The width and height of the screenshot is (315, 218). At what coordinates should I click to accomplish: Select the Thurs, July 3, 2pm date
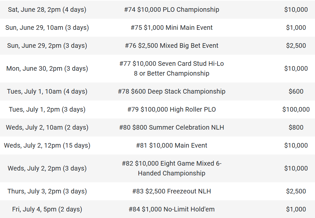click(x=47, y=191)
